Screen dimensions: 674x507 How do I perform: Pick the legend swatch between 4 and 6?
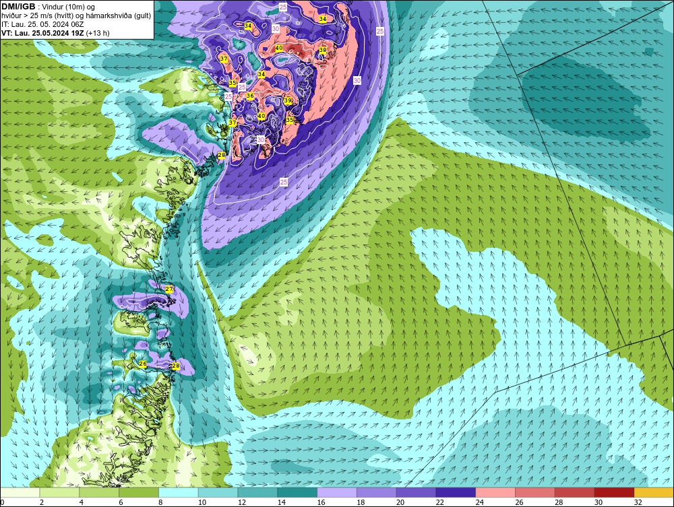click(x=99, y=492)
